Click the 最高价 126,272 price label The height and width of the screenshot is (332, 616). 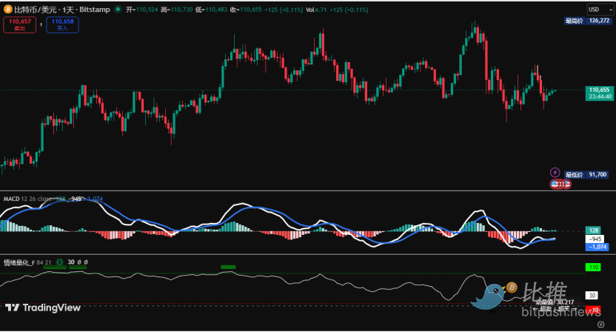click(x=586, y=21)
